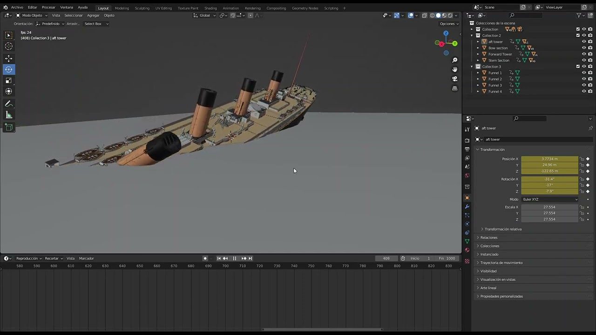The height and width of the screenshot is (335, 596).
Task: Open Agregar menu in viewport header
Action: point(93,15)
